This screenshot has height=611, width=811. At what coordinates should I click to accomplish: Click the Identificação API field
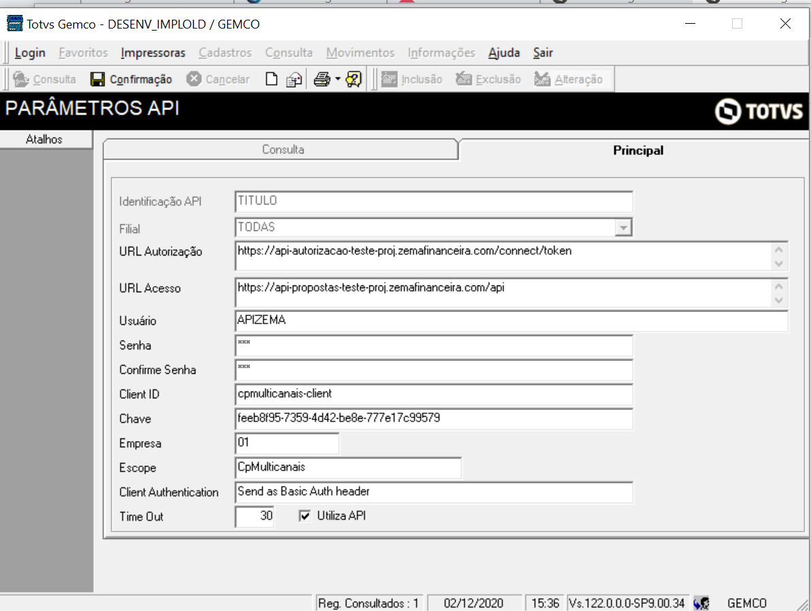(433, 201)
